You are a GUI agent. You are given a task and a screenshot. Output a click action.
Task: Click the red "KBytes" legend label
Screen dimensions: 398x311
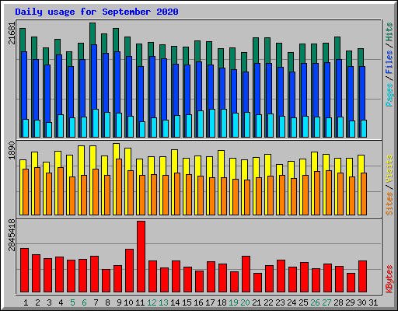pyautogui.click(x=389, y=279)
